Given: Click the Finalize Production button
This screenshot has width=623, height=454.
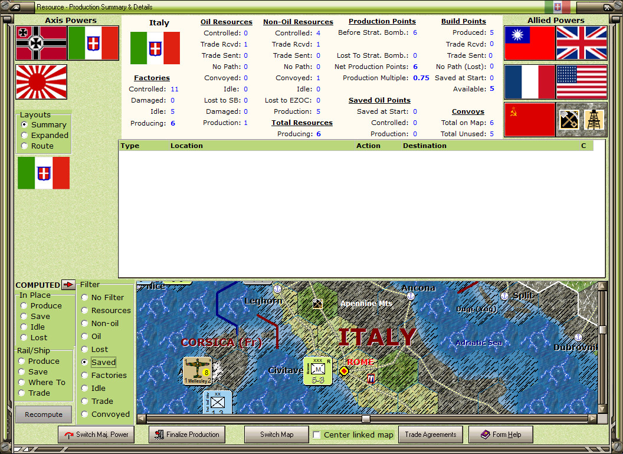Looking at the screenshot, I should (186, 435).
